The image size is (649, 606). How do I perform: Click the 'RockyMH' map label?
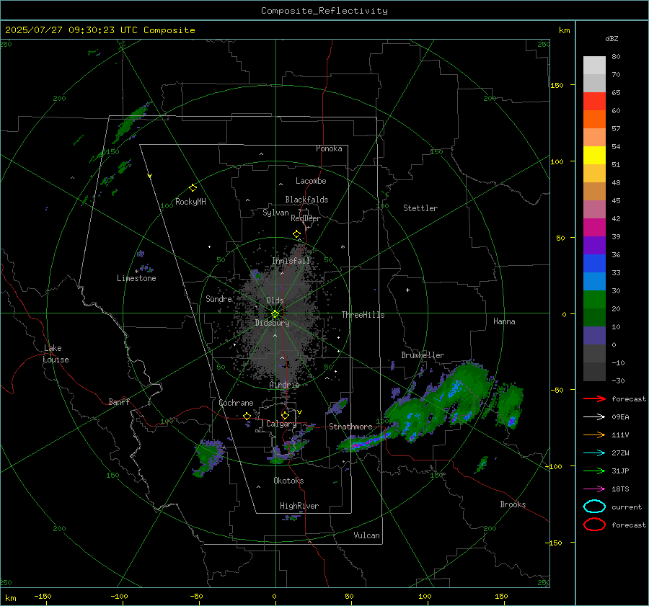click(x=190, y=202)
